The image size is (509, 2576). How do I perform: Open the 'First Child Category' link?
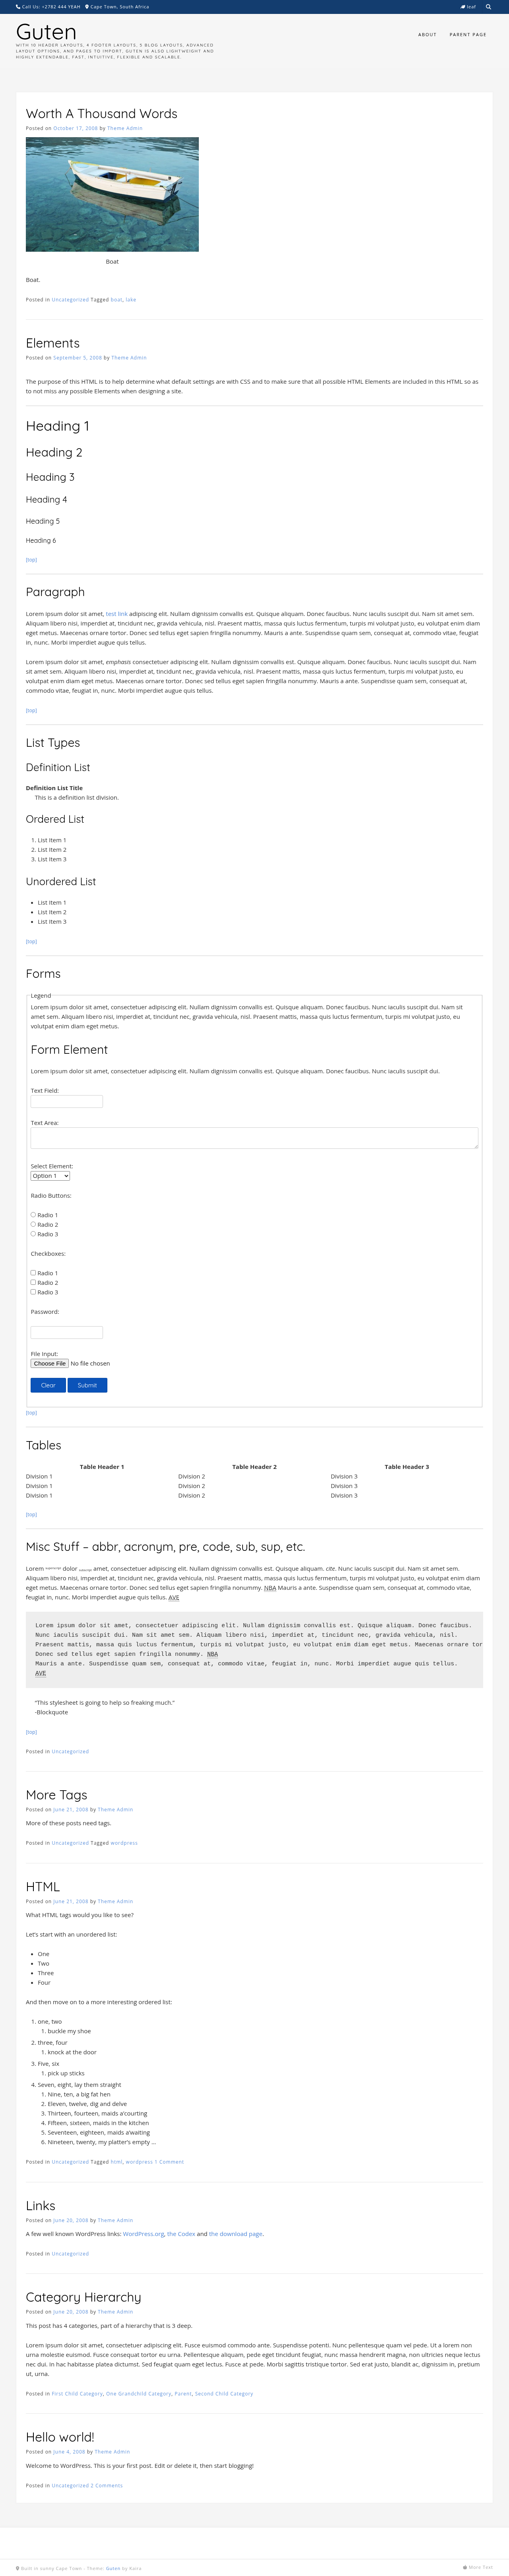(77, 2394)
